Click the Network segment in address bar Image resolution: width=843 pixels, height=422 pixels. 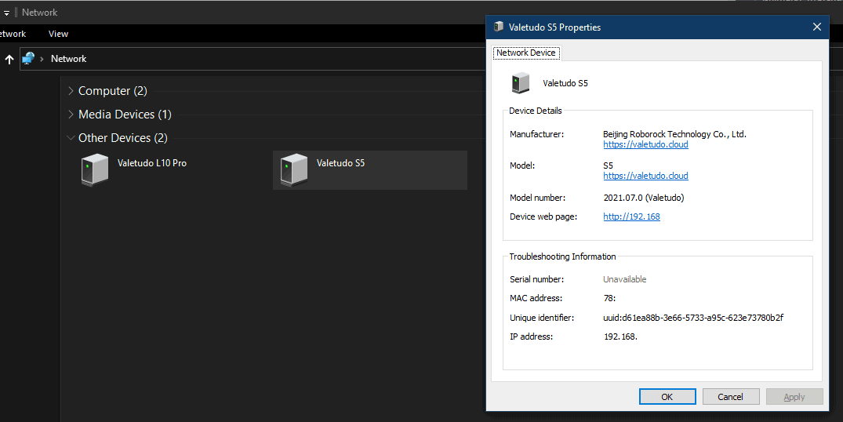pyautogui.click(x=68, y=59)
